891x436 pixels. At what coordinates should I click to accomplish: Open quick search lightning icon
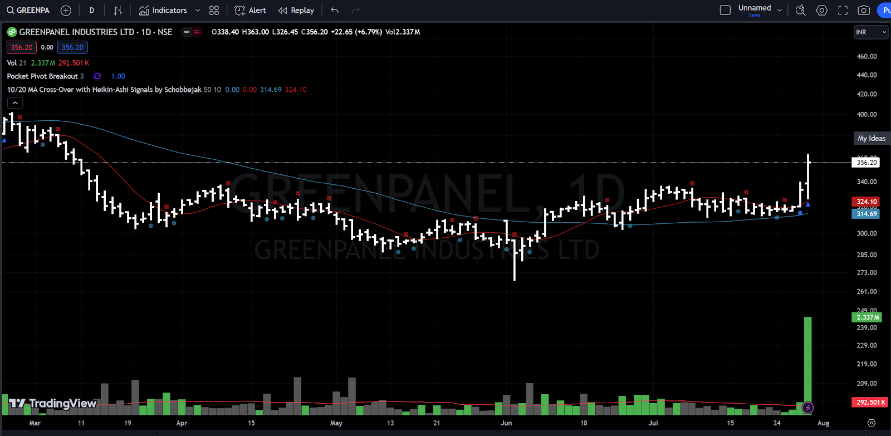coord(801,10)
